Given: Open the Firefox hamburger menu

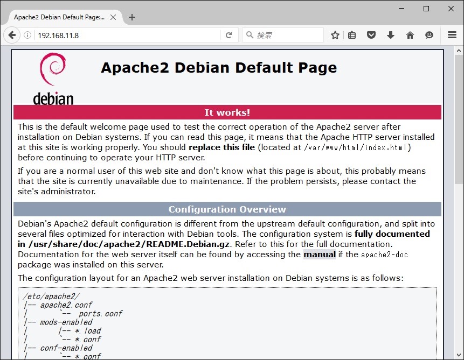Looking at the screenshot, I should click(x=452, y=35).
